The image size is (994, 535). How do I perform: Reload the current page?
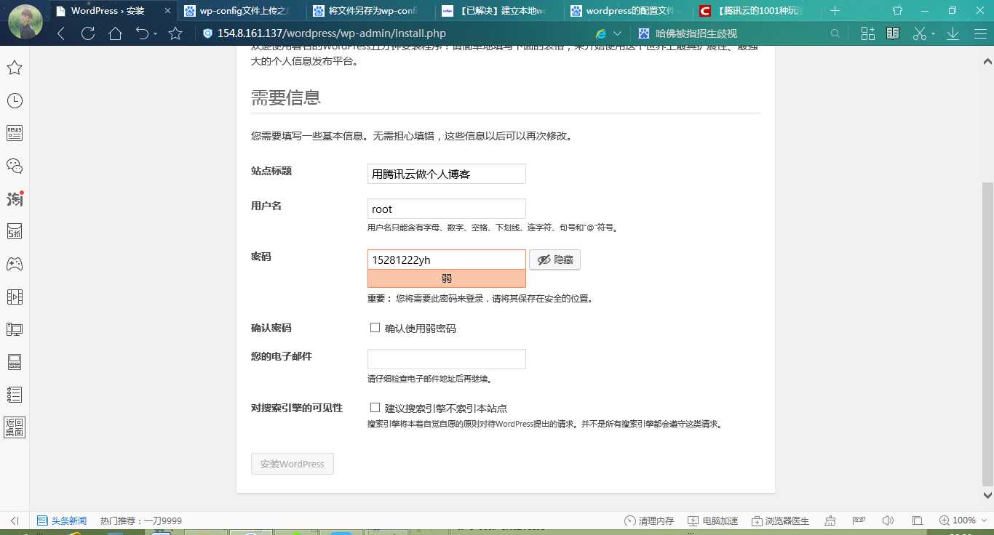point(88,33)
